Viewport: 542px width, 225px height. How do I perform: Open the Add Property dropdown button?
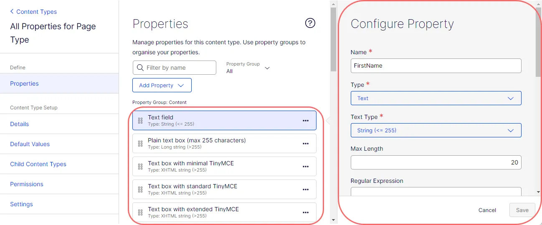(162, 85)
